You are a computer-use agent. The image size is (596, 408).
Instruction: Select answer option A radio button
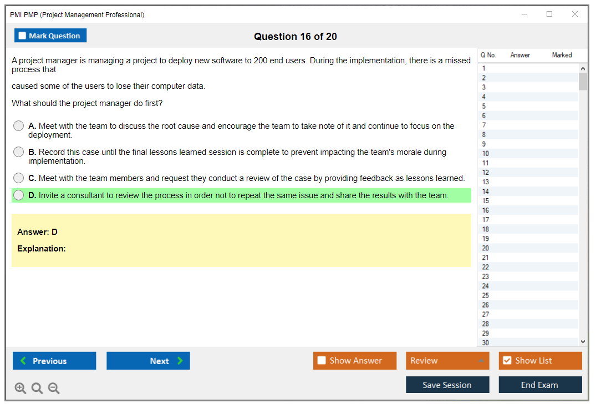[x=19, y=126]
